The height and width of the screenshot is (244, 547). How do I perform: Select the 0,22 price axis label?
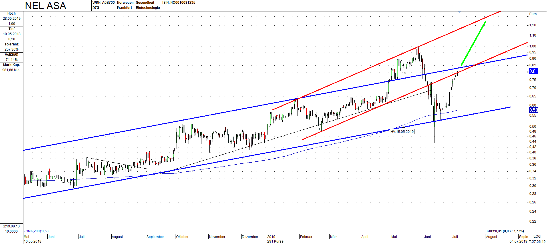[533, 221]
